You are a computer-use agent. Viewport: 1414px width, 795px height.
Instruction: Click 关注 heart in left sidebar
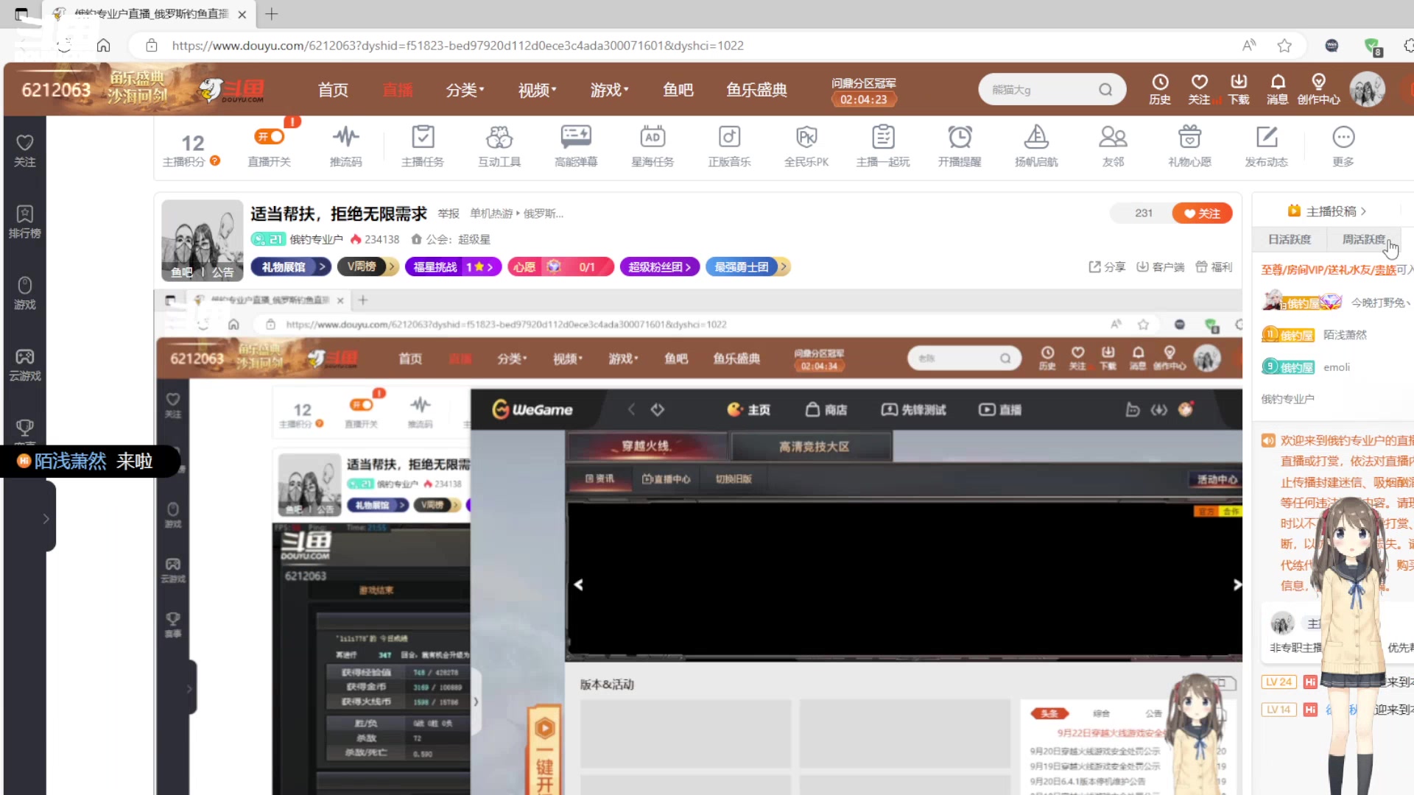coord(25,150)
